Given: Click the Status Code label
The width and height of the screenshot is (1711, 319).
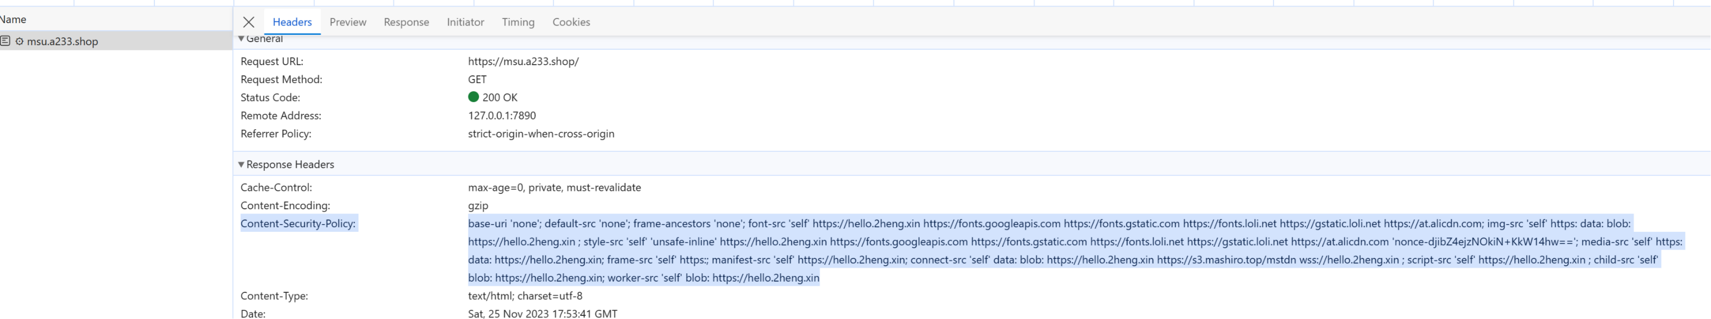Looking at the screenshot, I should pyautogui.click(x=270, y=97).
